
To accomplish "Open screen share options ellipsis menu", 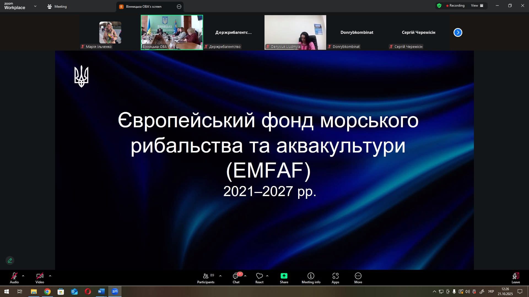I will pos(179,7).
